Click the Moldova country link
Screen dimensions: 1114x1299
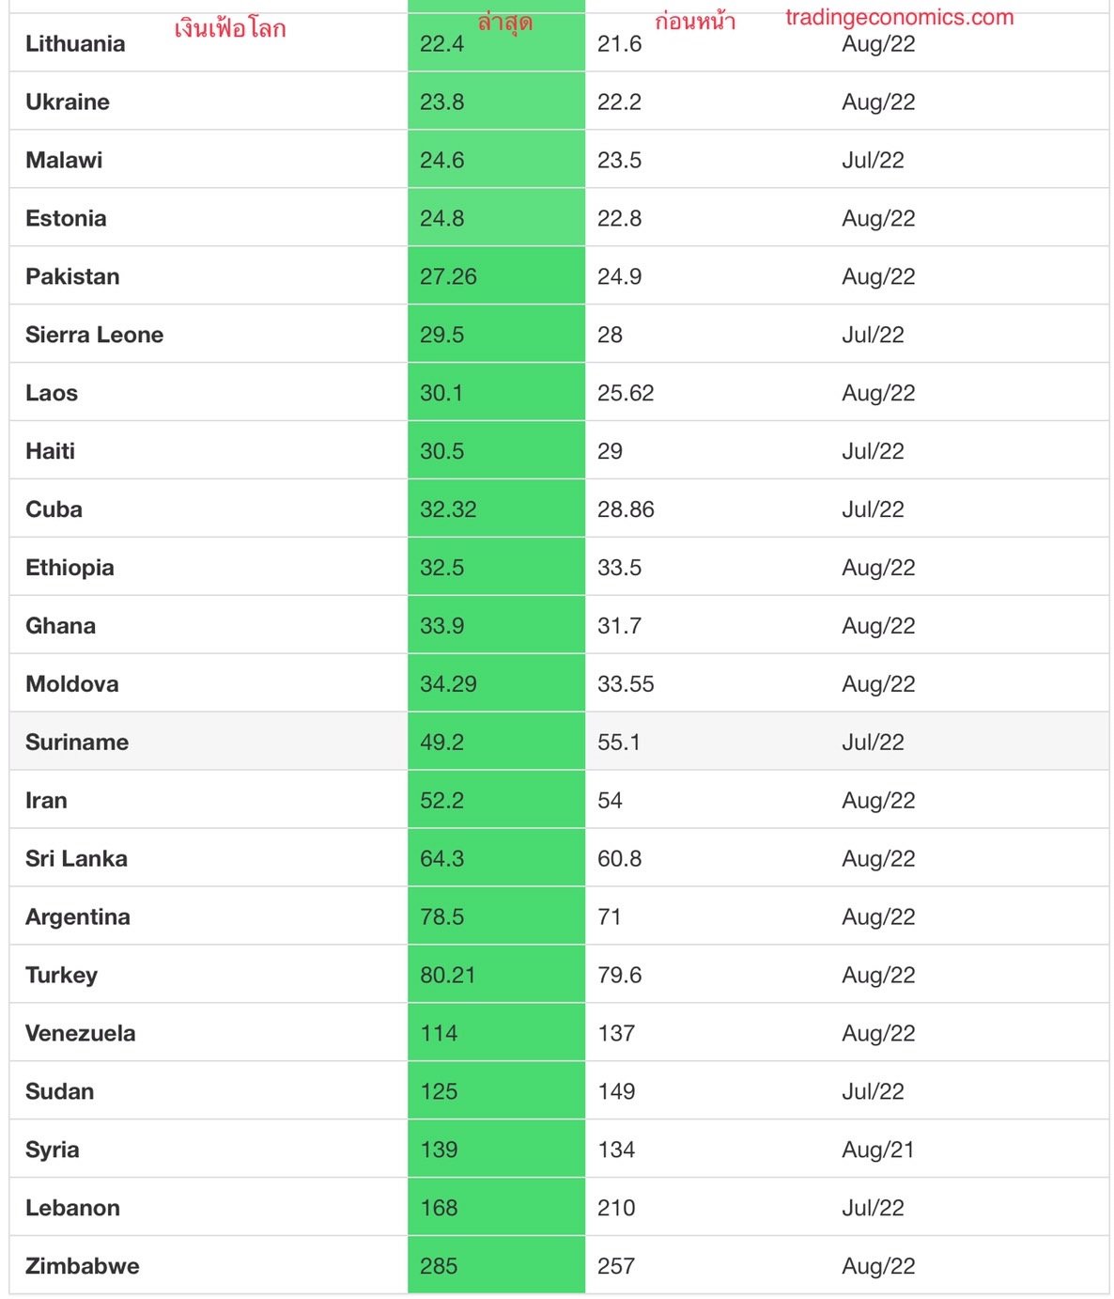click(x=71, y=685)
